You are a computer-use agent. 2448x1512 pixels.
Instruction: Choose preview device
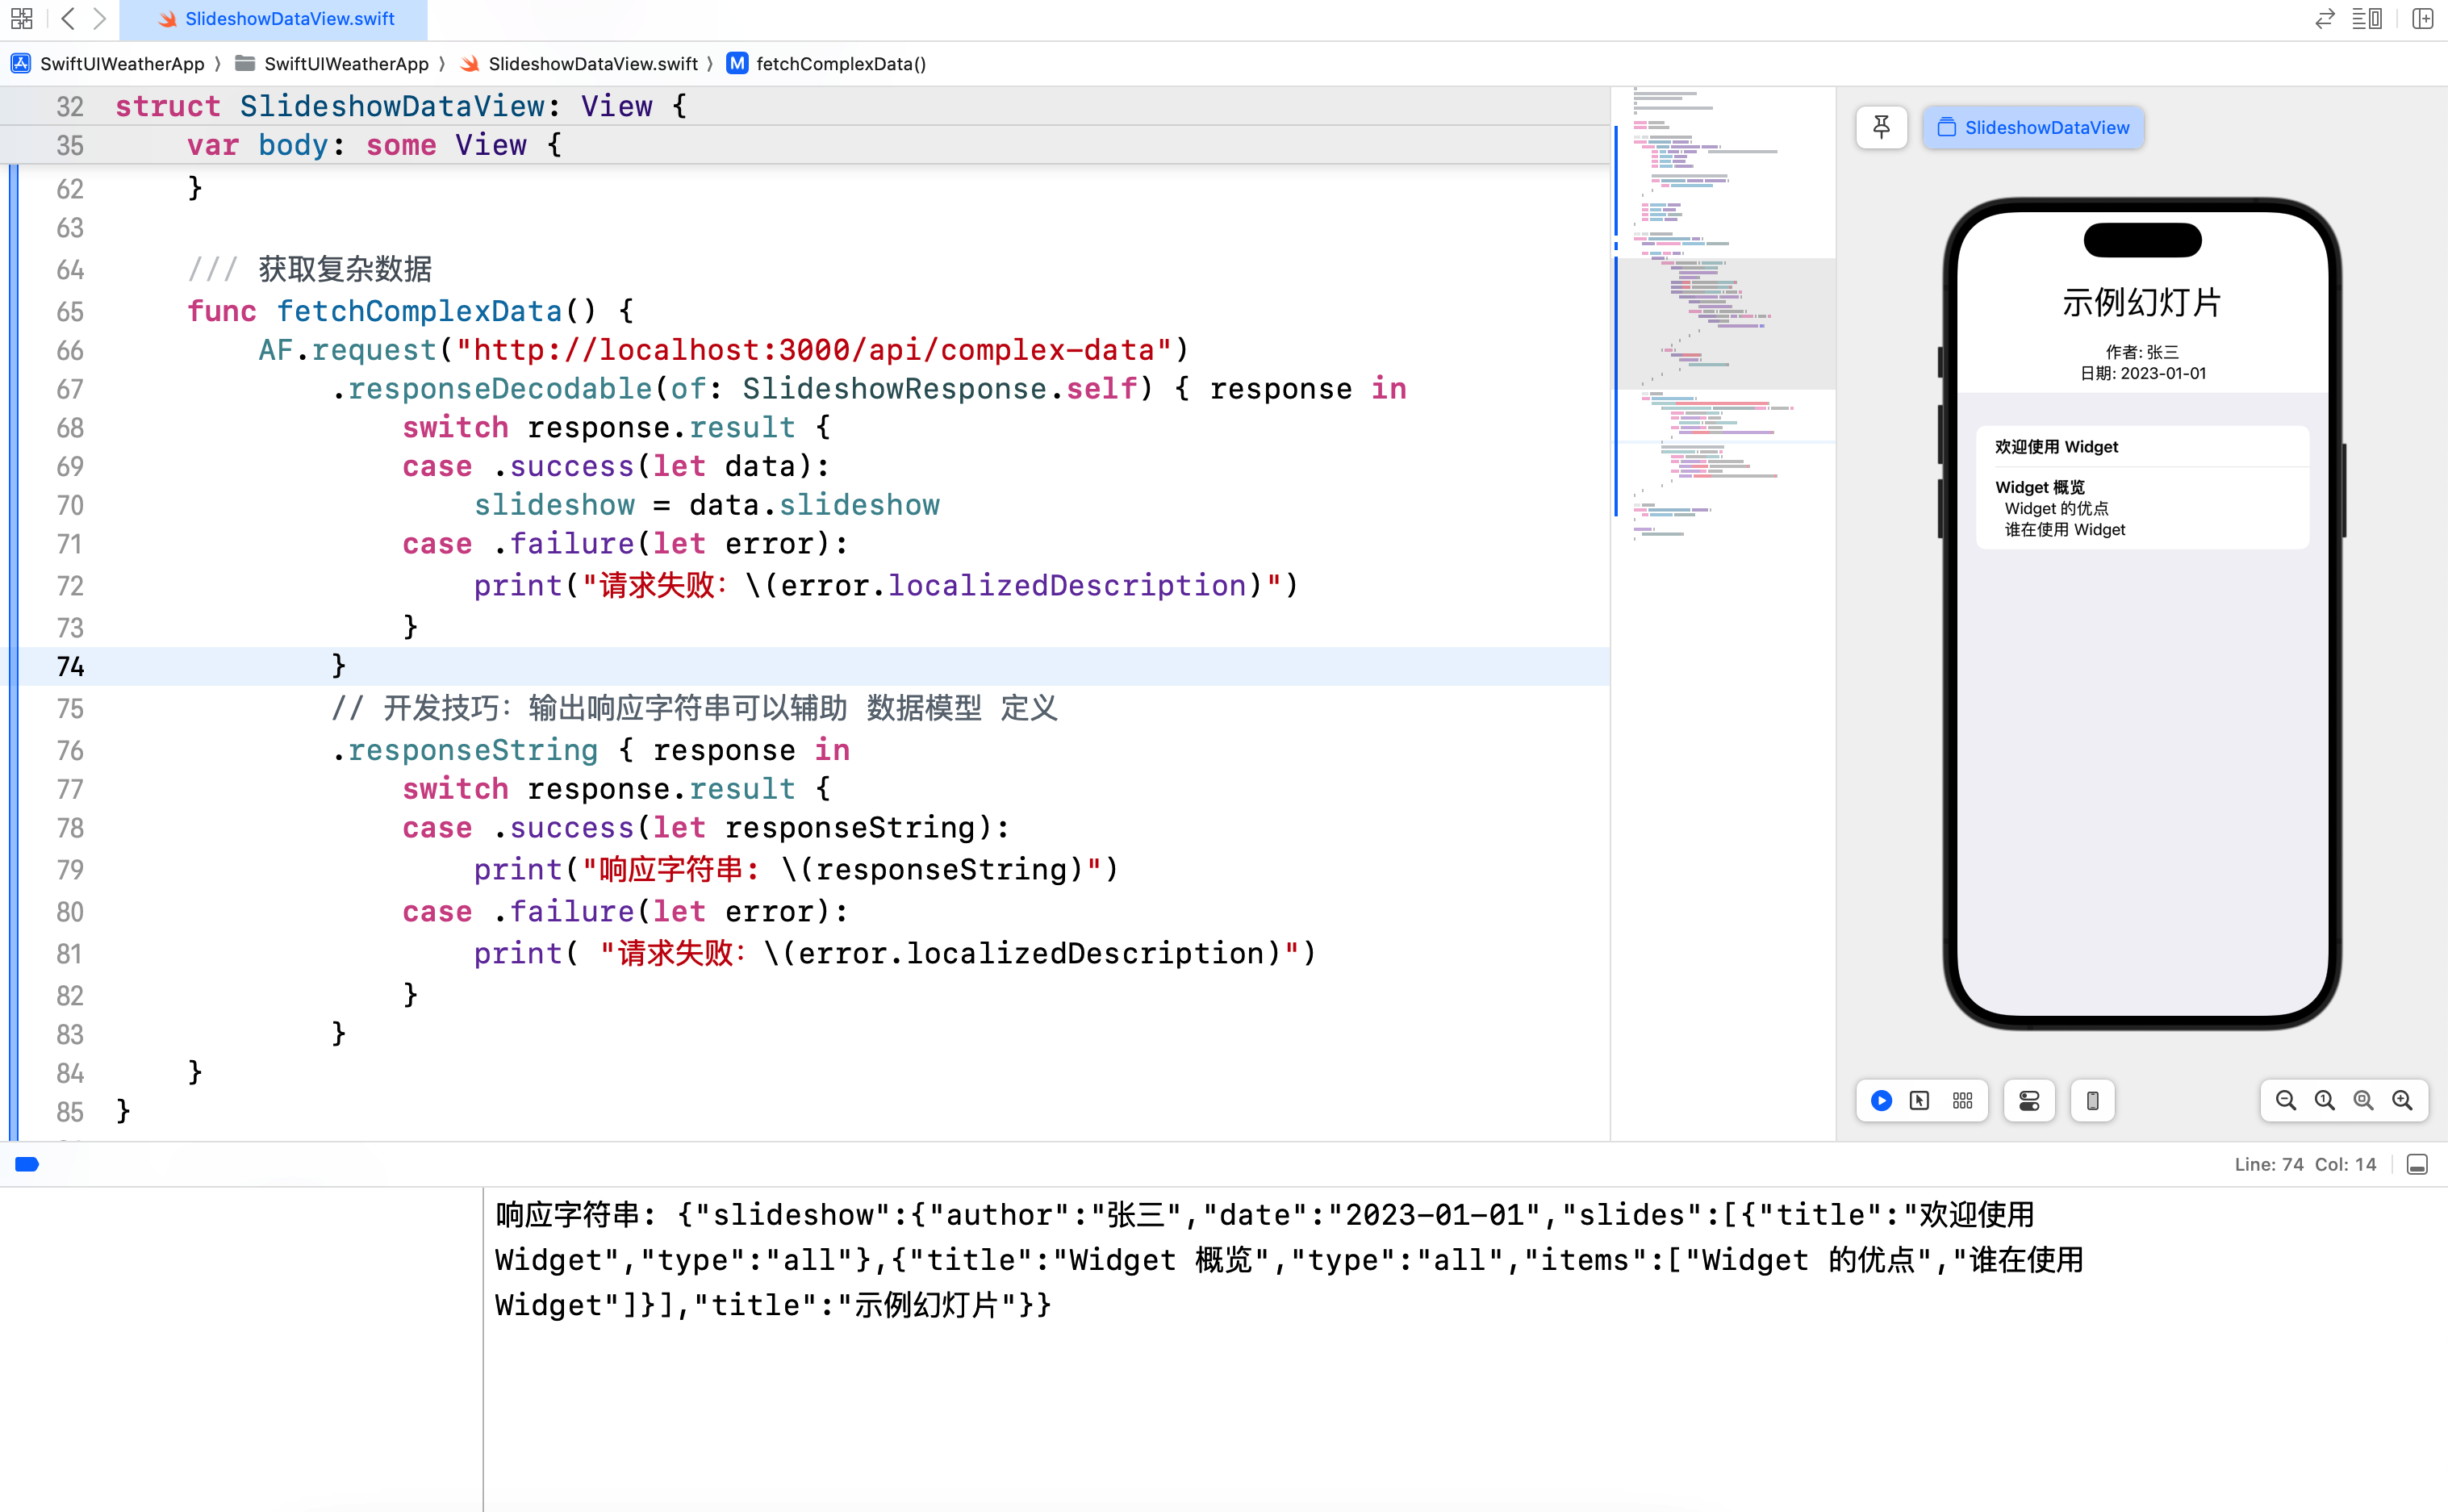2092,1100
